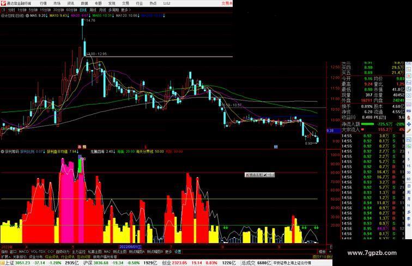
Task: Click the small floating toolbar over lower chart
Action: click(259, 175)
